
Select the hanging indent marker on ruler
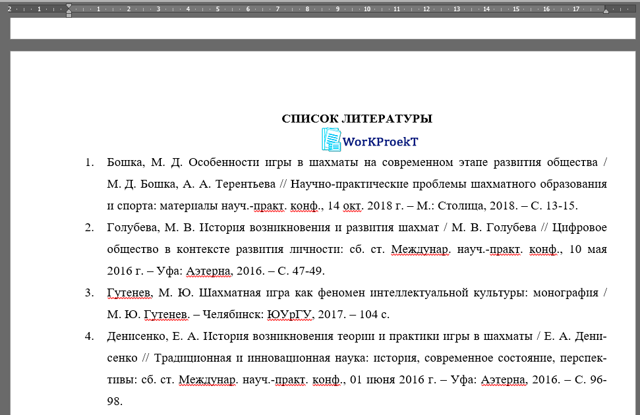68,11
